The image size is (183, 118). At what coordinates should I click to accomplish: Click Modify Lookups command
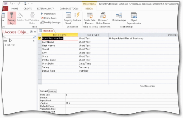pos(50,22)
